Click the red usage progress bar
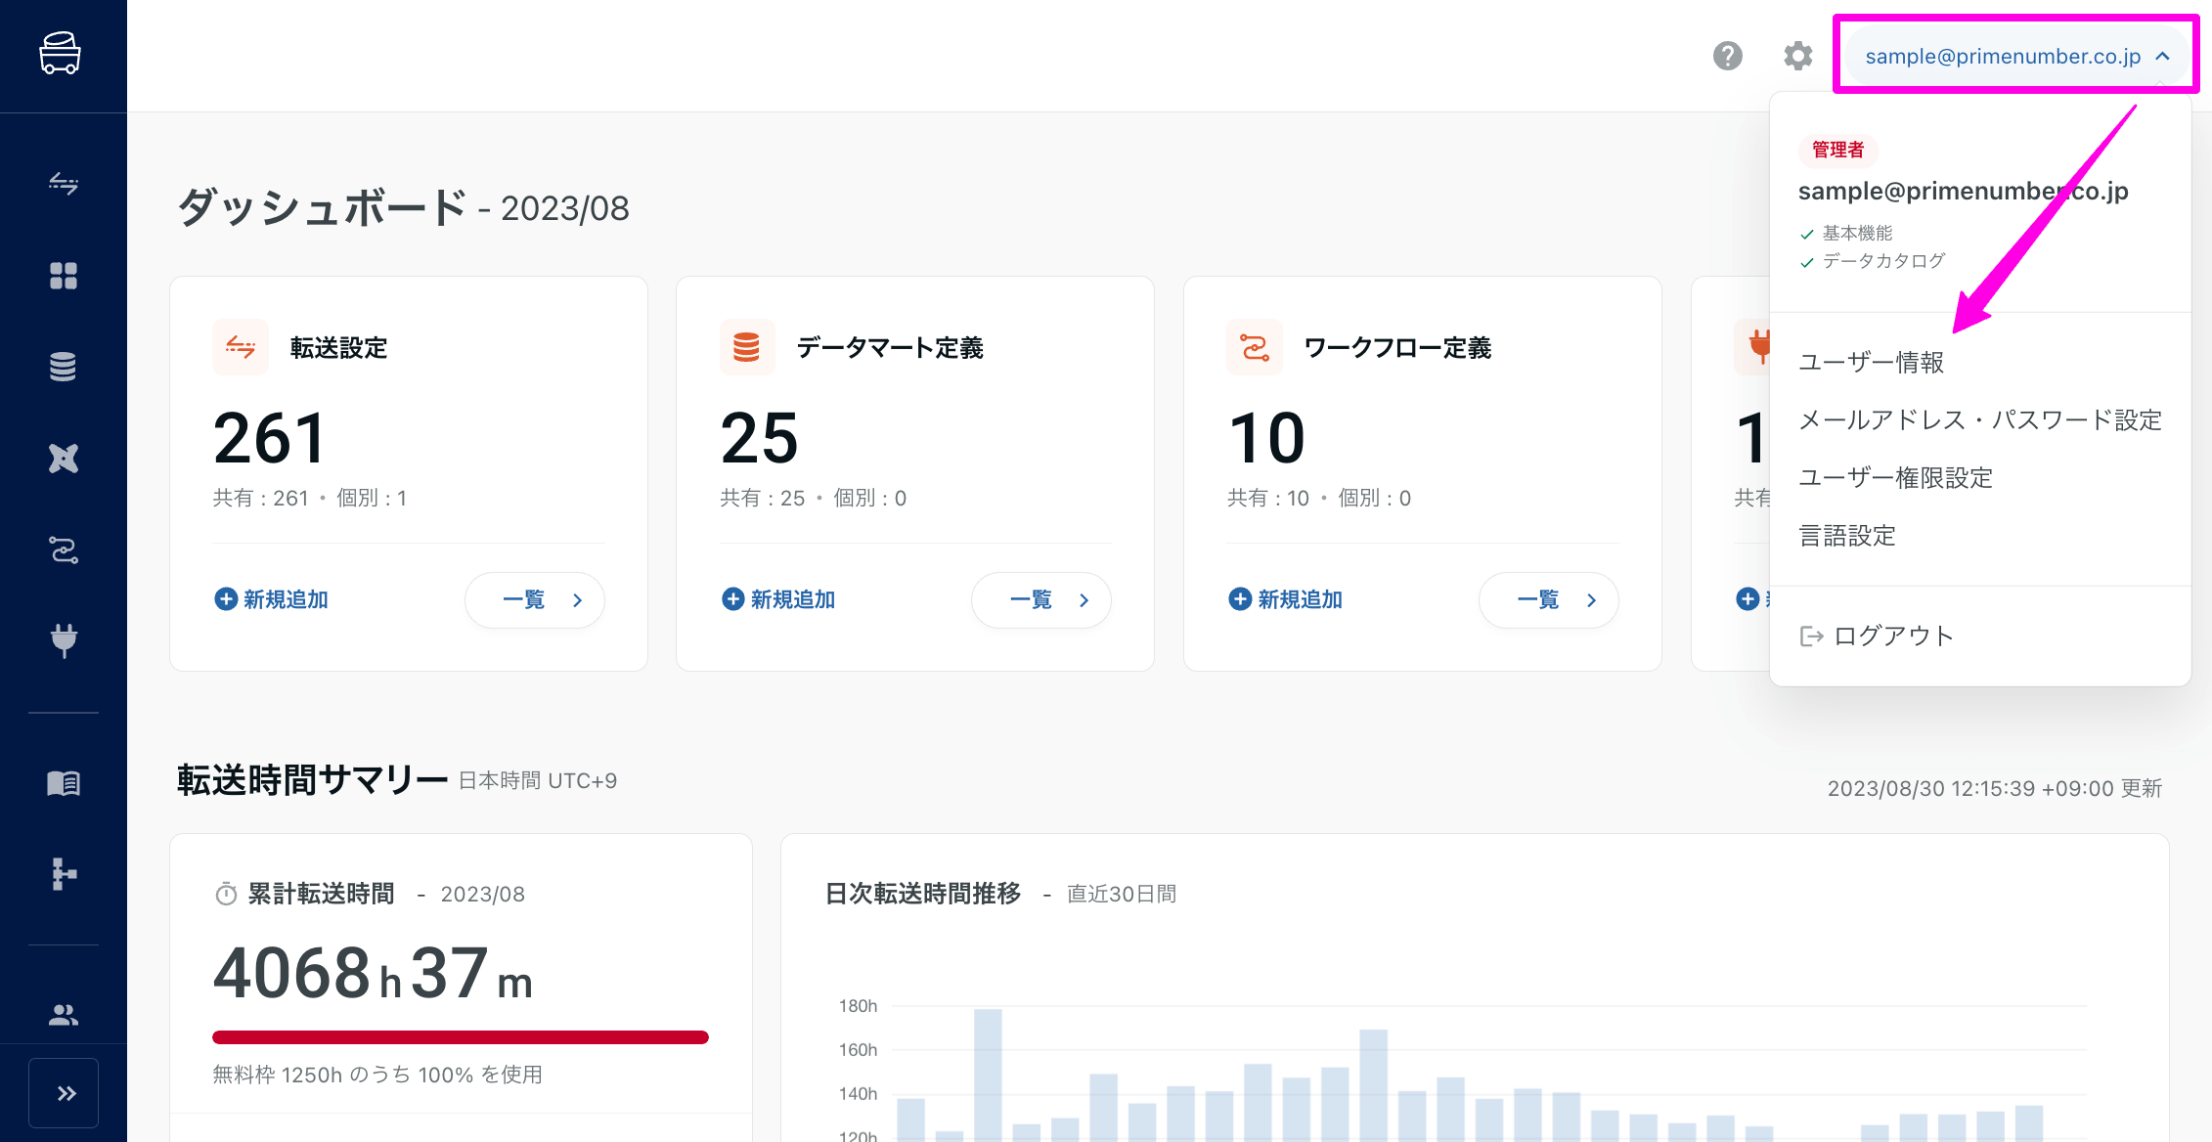This screenshot has width=2212, height=1142. pos(460,1037)
